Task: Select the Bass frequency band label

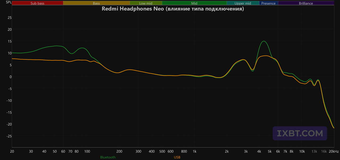Action: [x=96, y=3]
